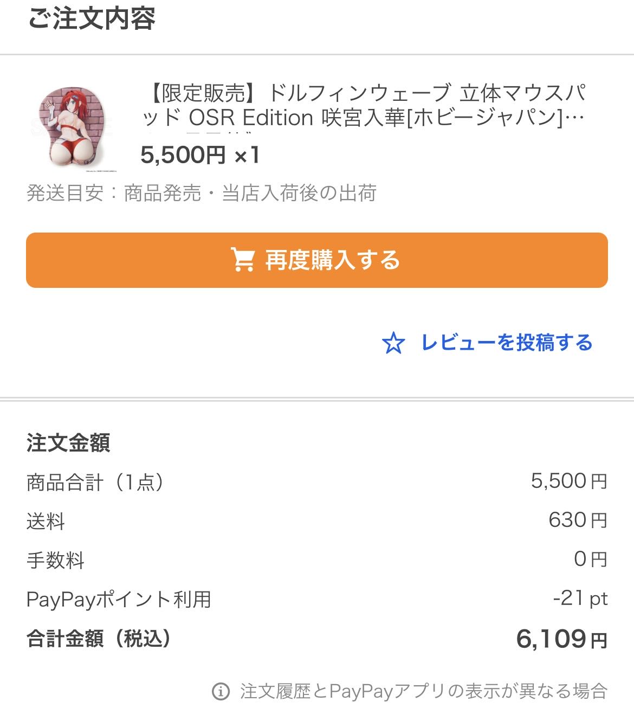The height and width of the screenshot is (721, 634).
Task: Click the 630円 shipping fee value
Action: [x=578, y=520]
